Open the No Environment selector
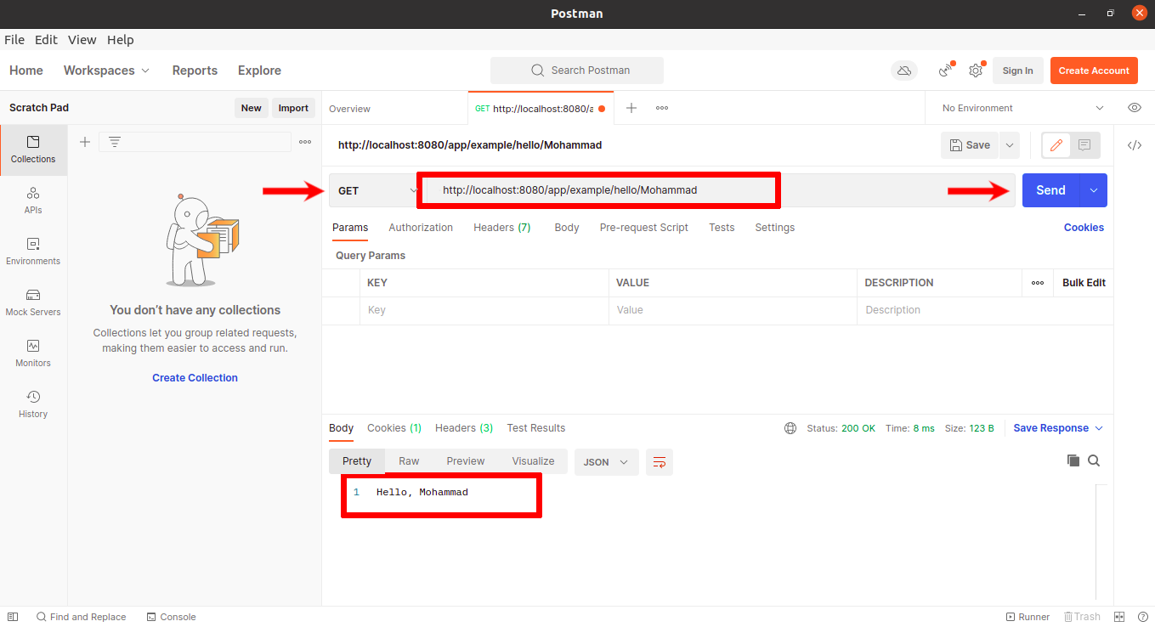This screenshot has height=627, width=1155. click(1022, 108)
